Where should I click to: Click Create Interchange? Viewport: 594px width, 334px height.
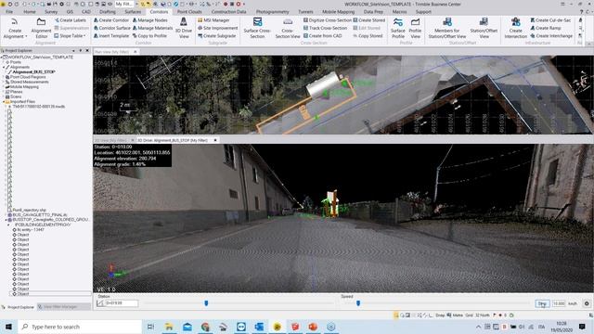coord(551,35)
